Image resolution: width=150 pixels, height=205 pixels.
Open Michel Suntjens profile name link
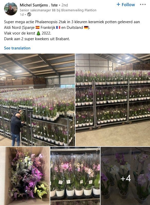point(39,5)
